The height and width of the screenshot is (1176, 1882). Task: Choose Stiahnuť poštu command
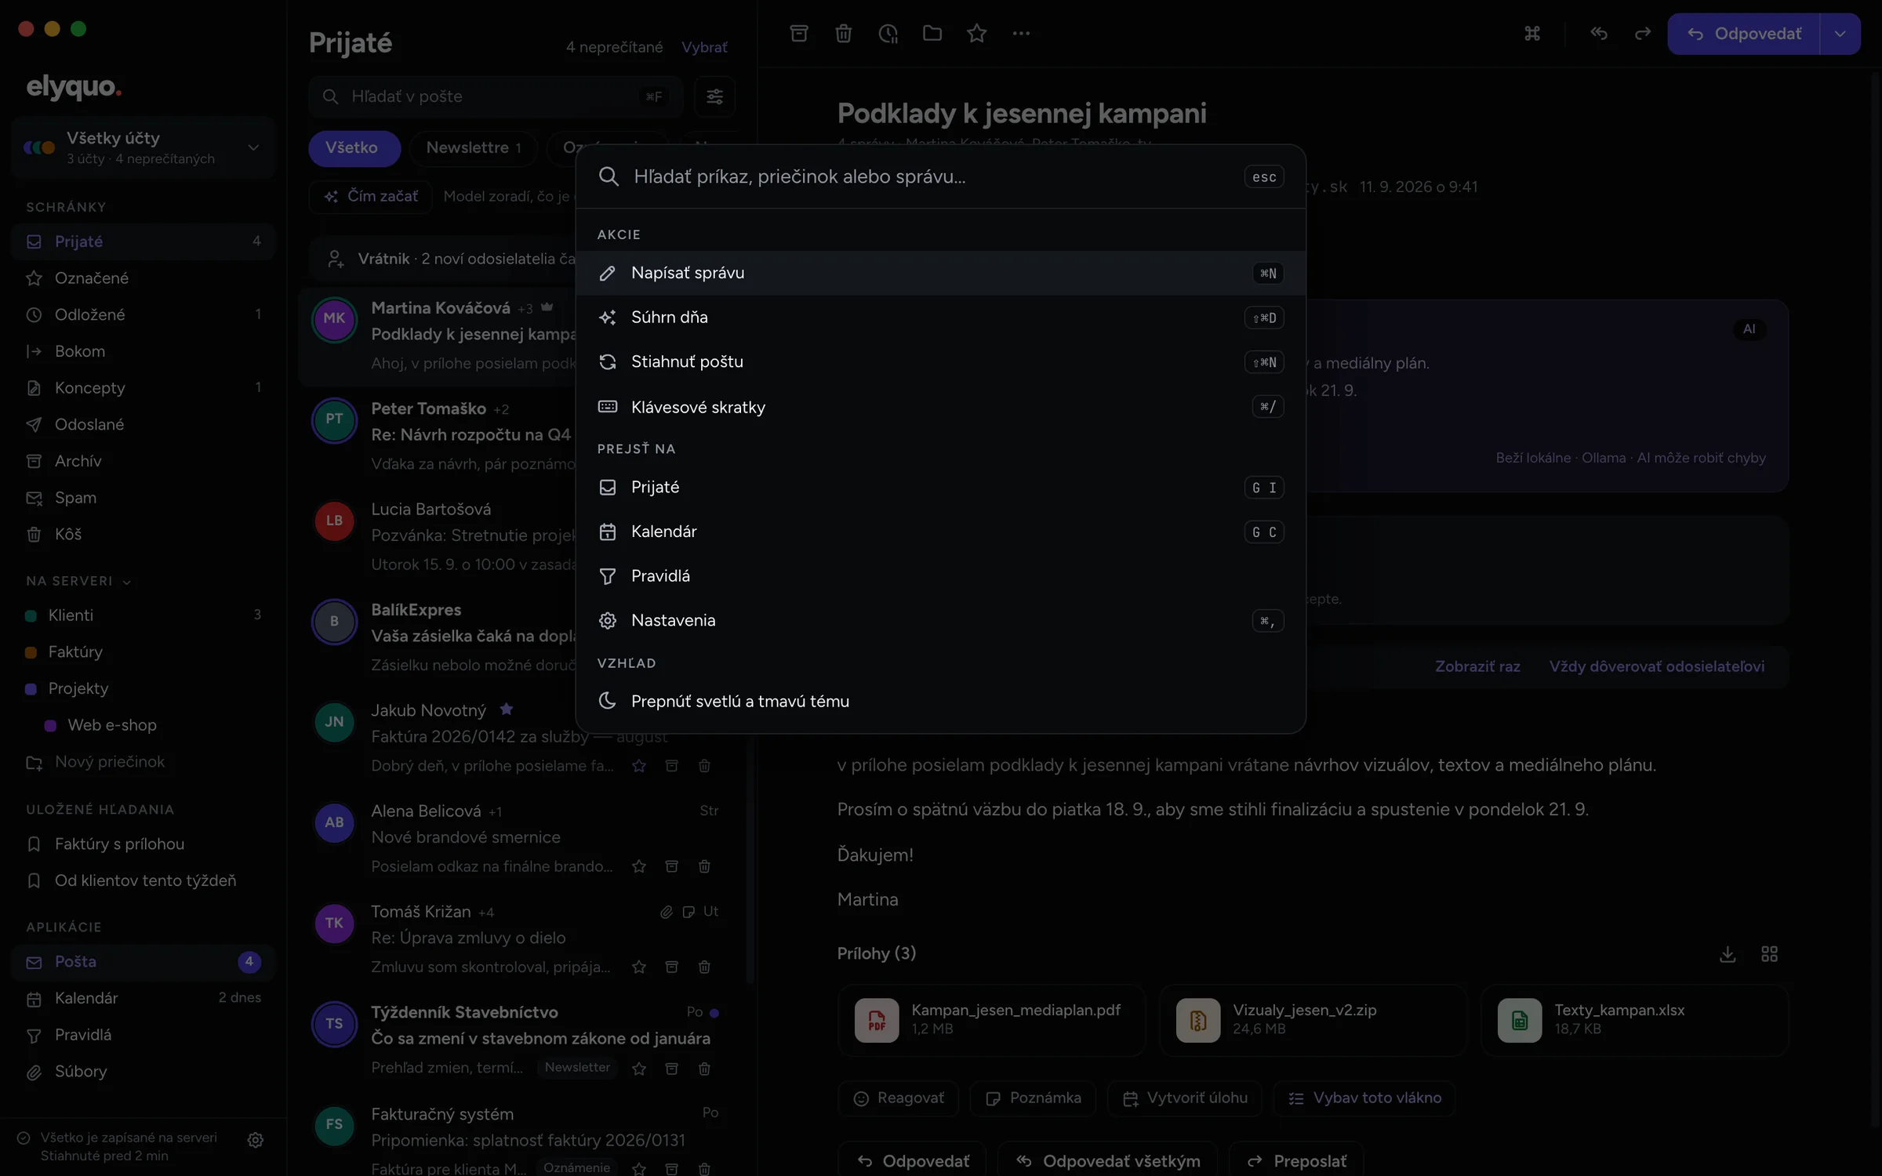[940, 362]
